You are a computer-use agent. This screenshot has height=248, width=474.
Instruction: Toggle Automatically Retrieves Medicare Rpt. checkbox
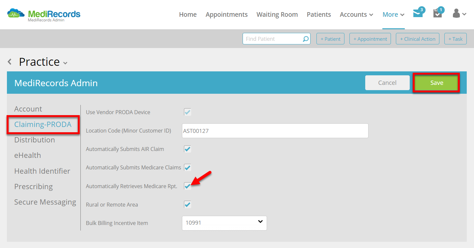[187, 186]
